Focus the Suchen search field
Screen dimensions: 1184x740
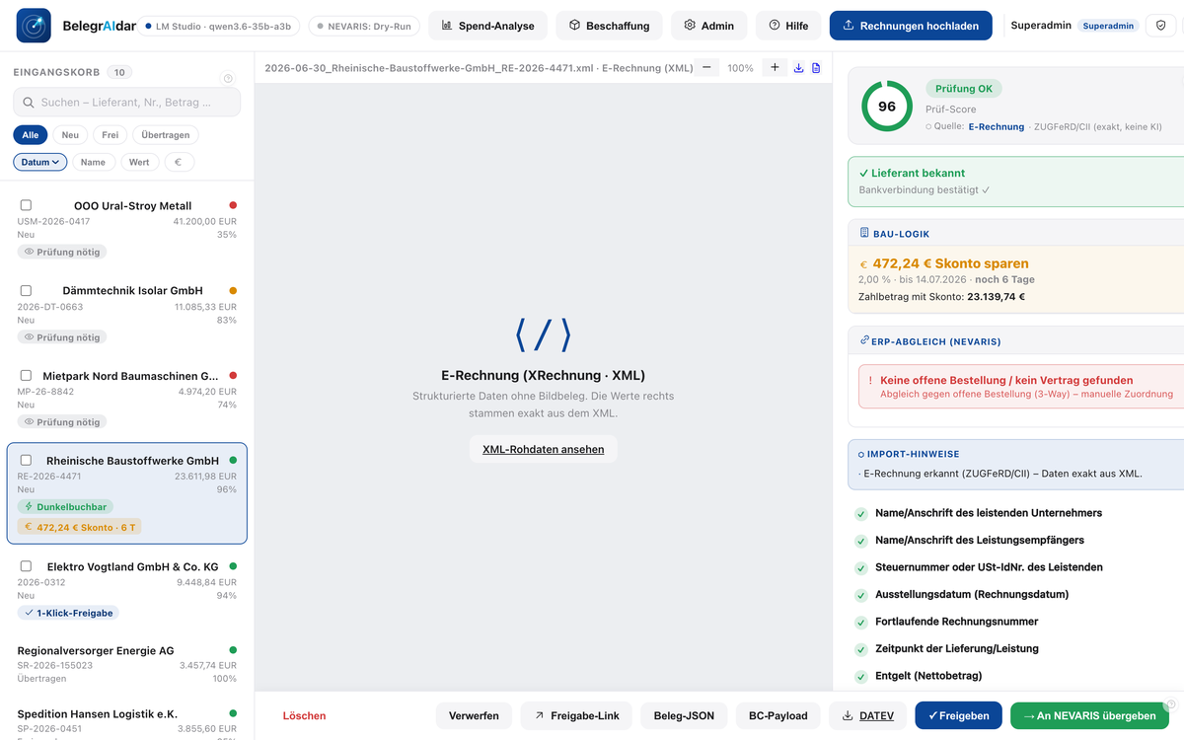coord(126,103)
